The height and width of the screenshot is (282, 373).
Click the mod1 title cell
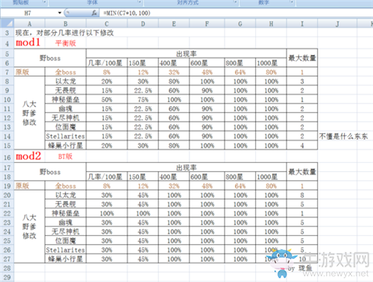click(29, 42)
